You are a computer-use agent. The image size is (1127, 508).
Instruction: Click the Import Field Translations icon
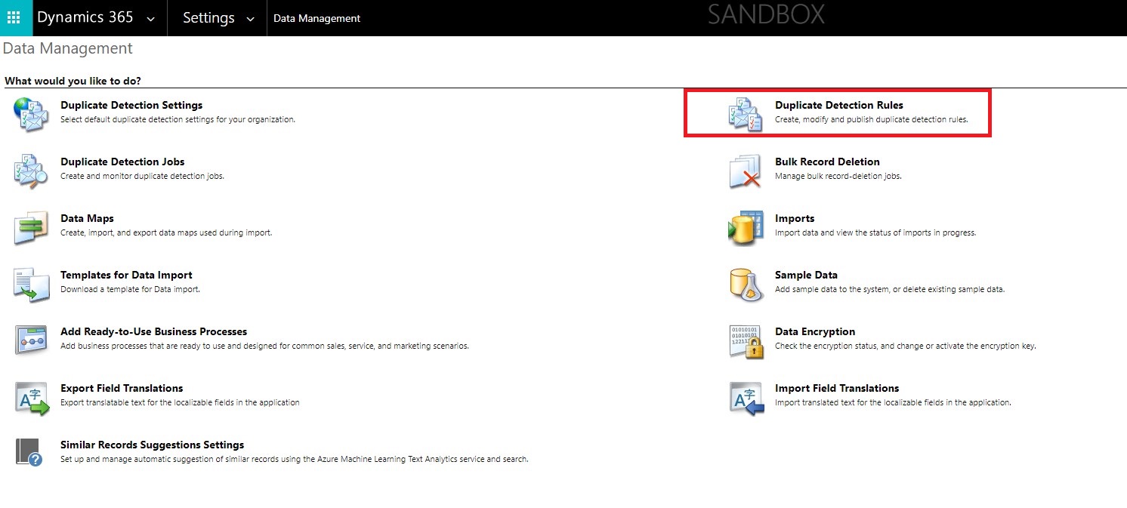745,398
